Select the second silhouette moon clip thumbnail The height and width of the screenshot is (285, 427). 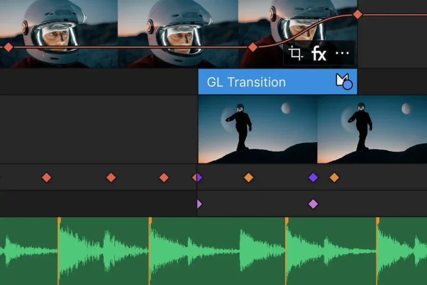[372, 129]
